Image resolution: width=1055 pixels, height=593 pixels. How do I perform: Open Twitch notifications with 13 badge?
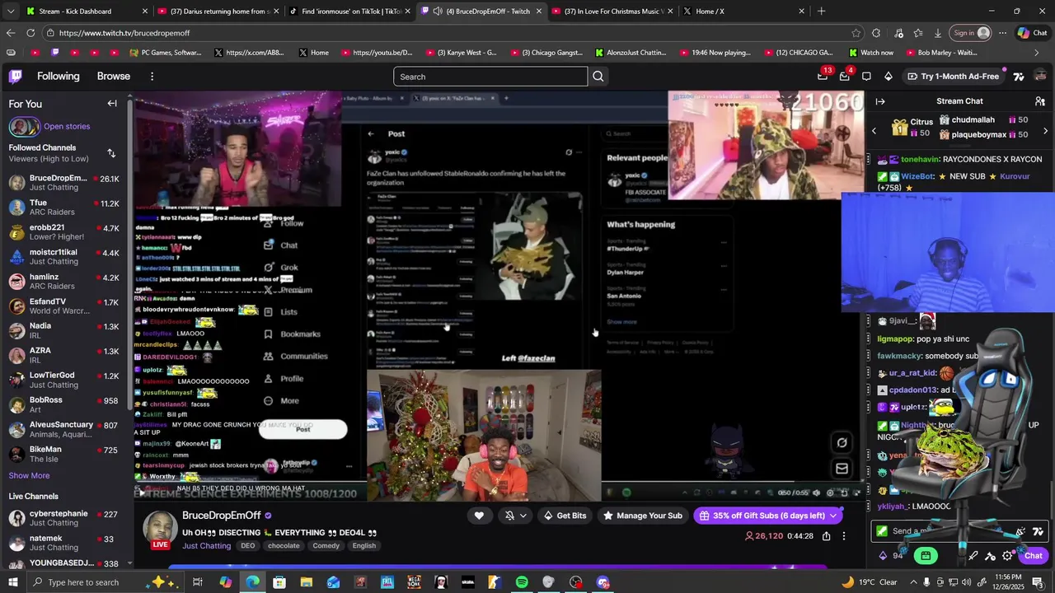click(x=823, y=76)
